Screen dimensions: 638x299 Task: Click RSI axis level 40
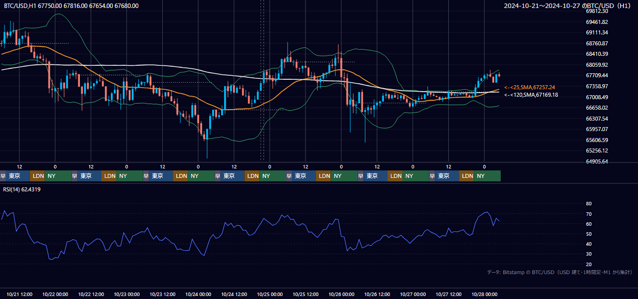pyautogui.click(x=589, y=244)
